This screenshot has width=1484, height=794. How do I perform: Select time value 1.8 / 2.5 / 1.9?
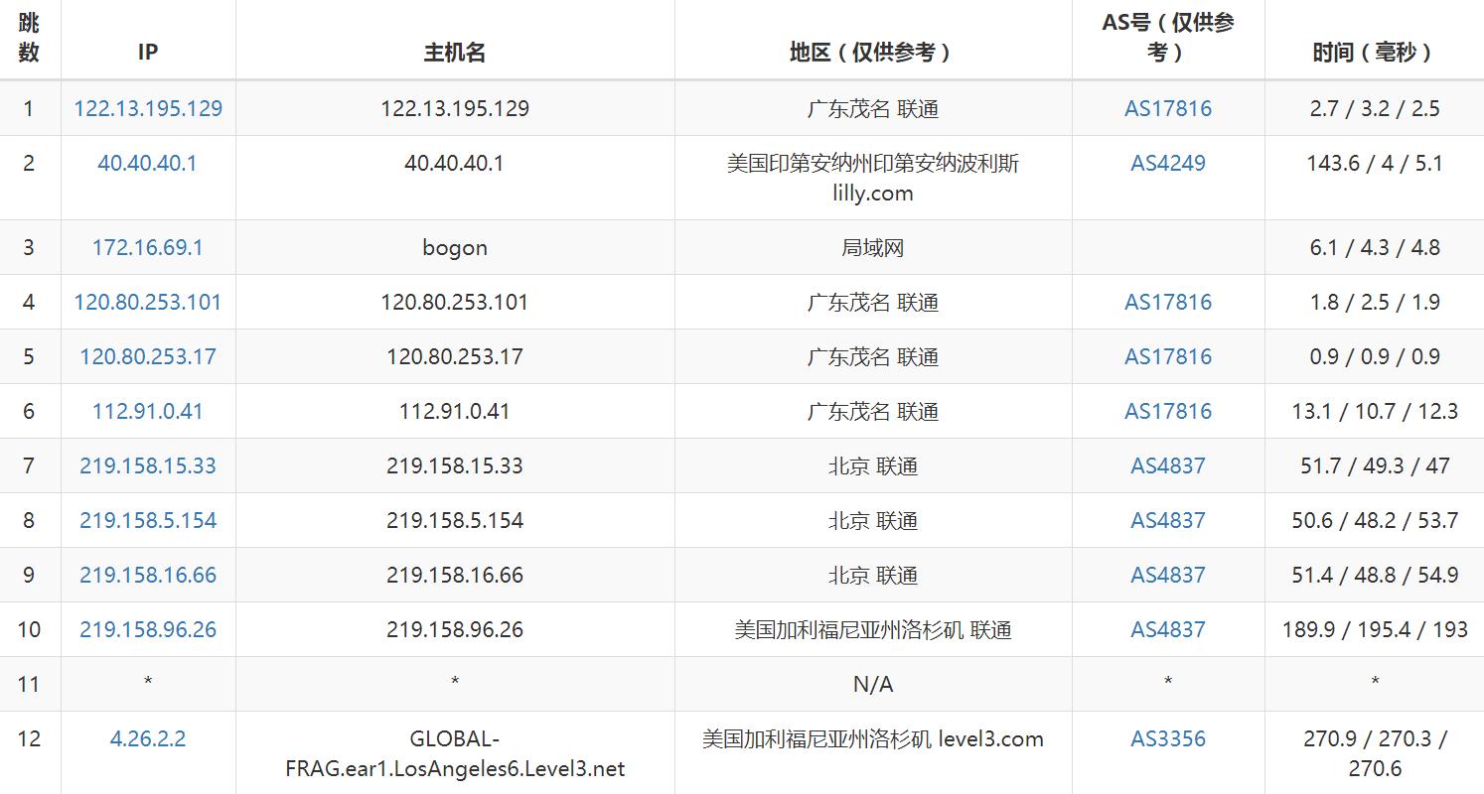[x=1375, y=302]
